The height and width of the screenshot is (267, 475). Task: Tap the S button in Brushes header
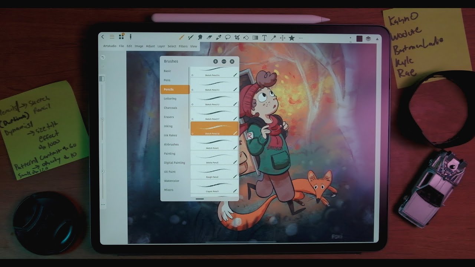(x=216, y=62)
